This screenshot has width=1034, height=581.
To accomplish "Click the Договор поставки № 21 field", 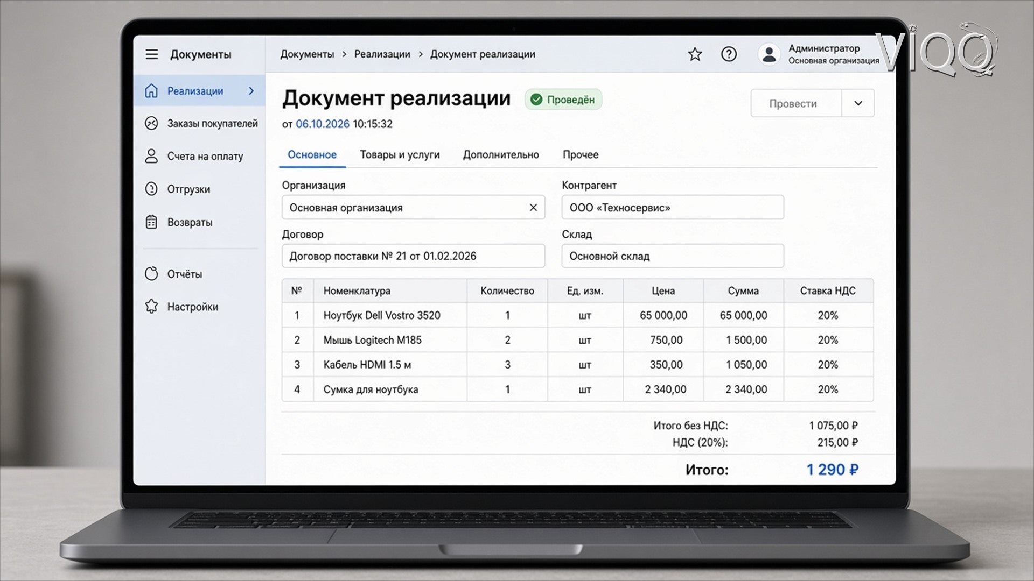I will tap(413, 256).
